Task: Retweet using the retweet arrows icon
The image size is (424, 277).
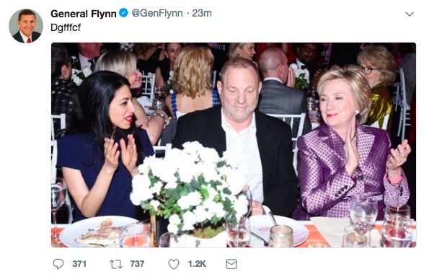Action: pyautogui.click(x=115, y=264)
